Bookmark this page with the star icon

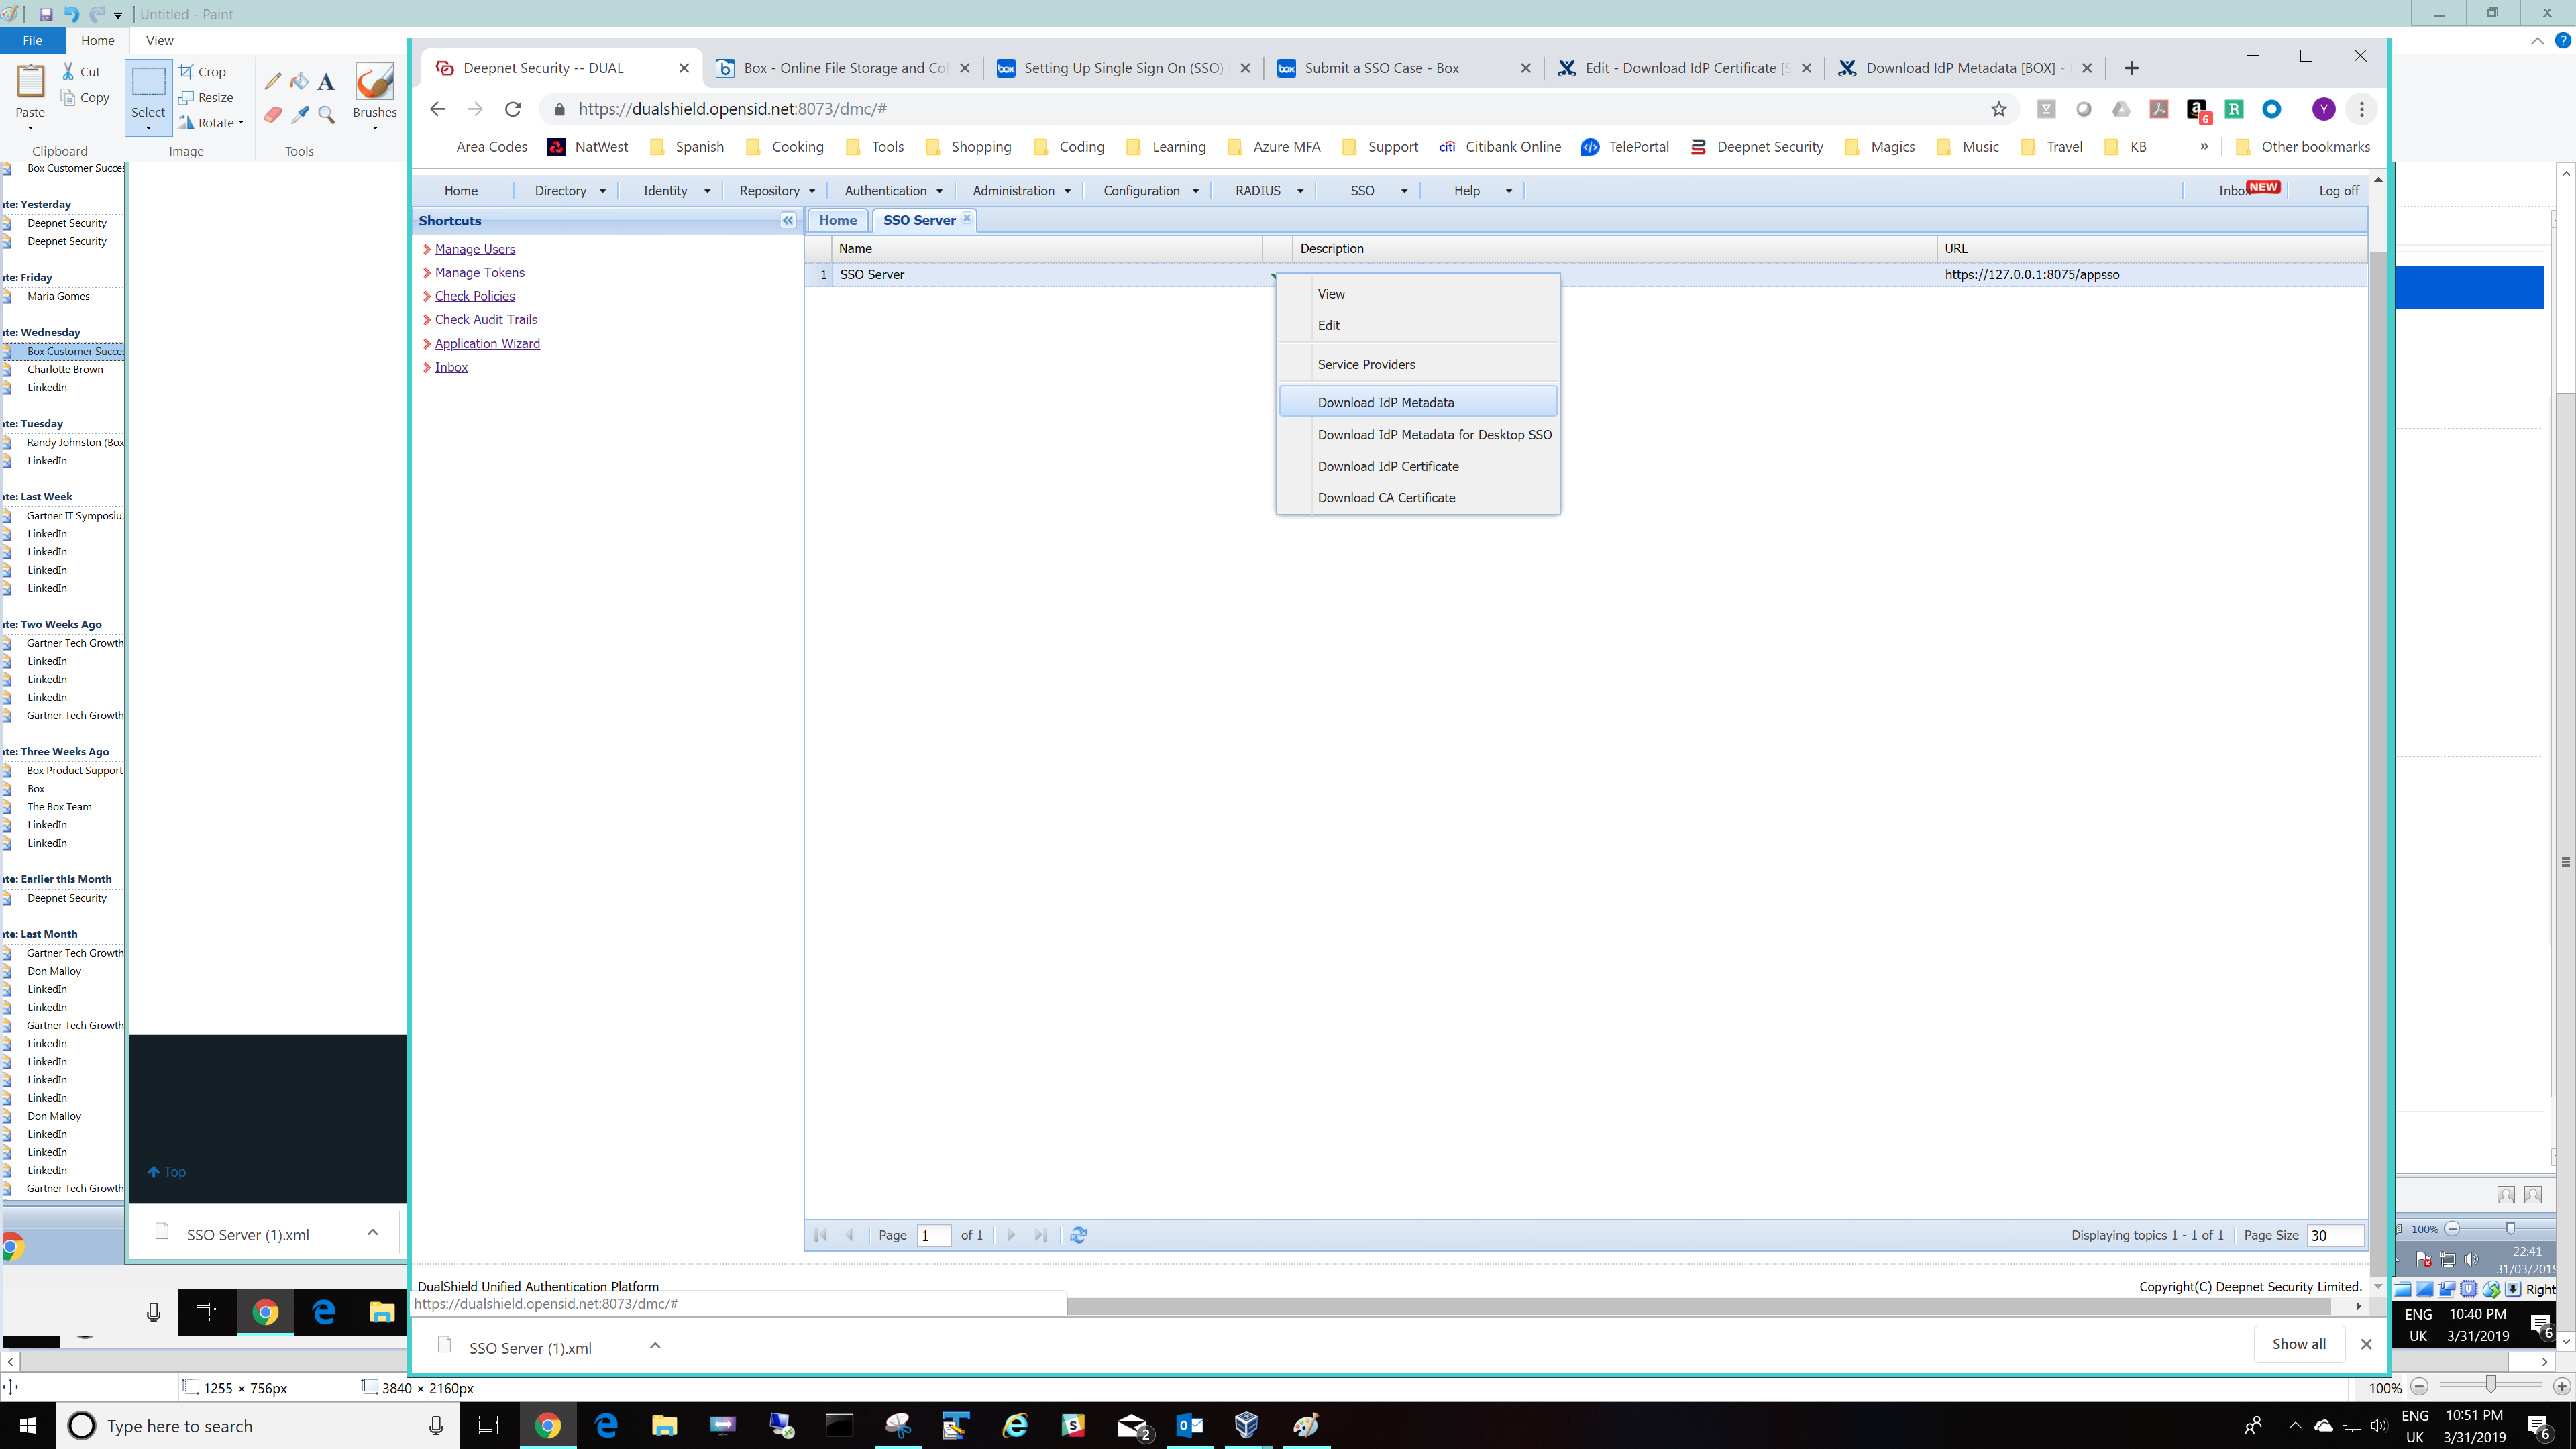click(1998, 109)
